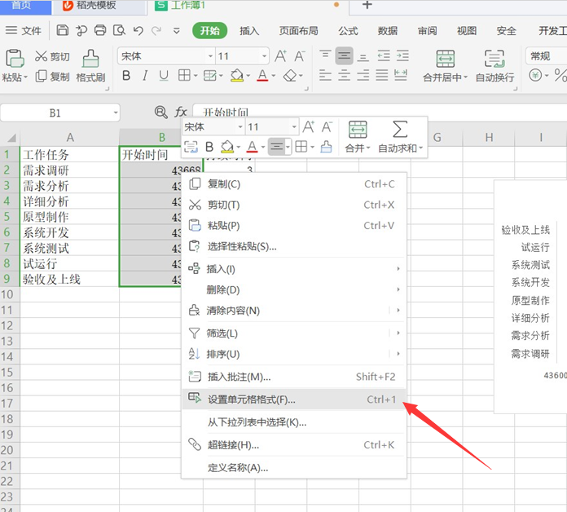Click Merge and Center (合并居中)
The height and width of the screenshot is (512, 567).
(445, 65)
